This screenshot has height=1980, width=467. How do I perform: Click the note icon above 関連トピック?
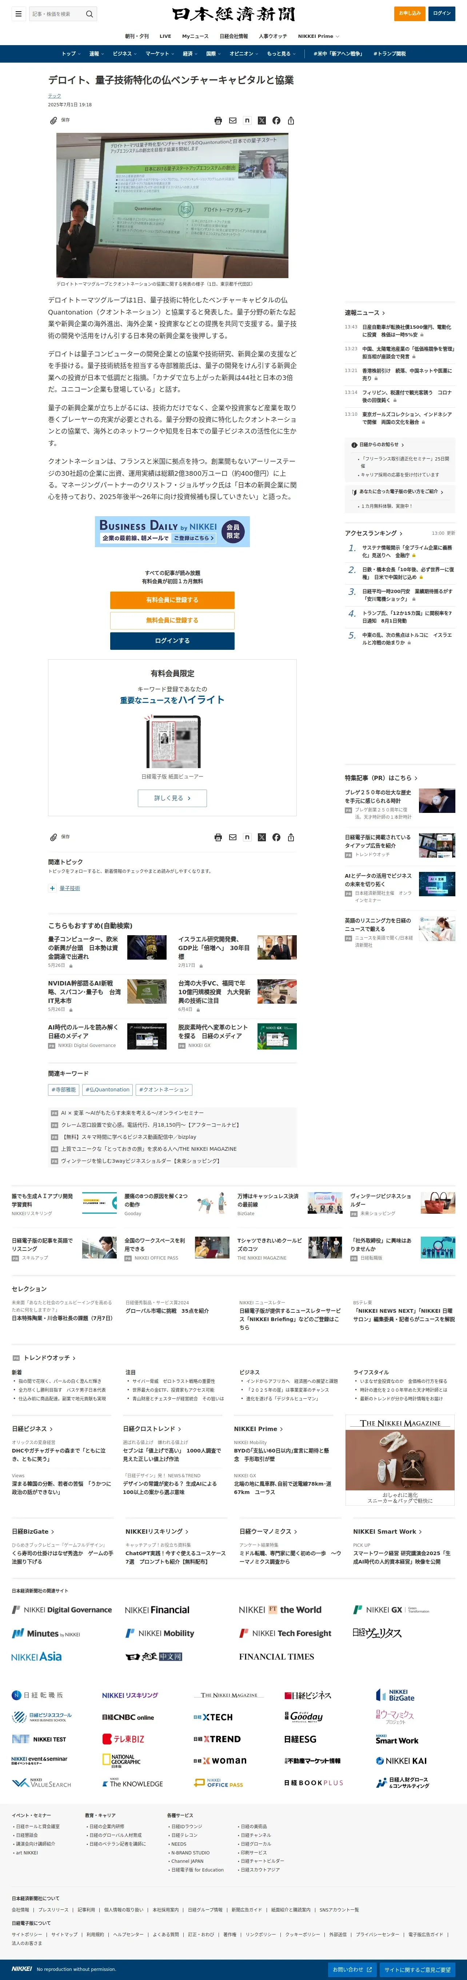[x=247, y=837]
